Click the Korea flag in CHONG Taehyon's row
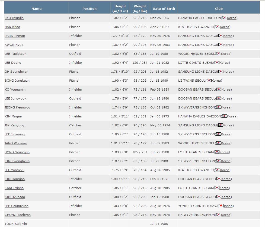265x227 pixels. pos(219,215)
